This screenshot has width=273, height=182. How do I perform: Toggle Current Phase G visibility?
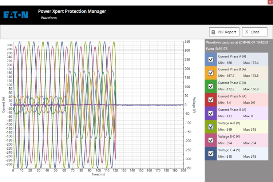pos(210,113)
